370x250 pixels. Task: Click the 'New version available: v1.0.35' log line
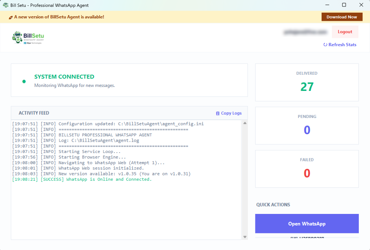(x=102, y=174)
